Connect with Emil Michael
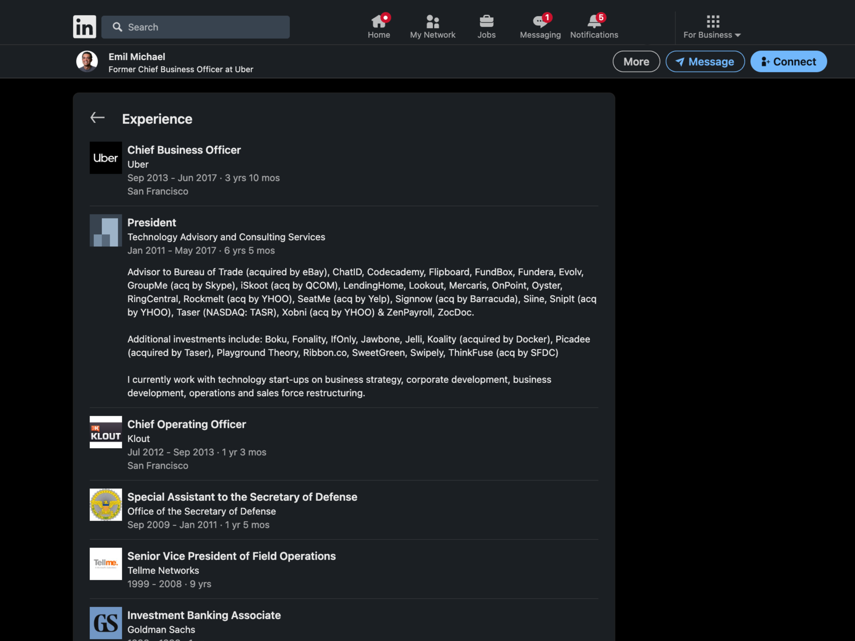This screenshot has height=641, width=855. pyautogui.click(x=788, y=61)
